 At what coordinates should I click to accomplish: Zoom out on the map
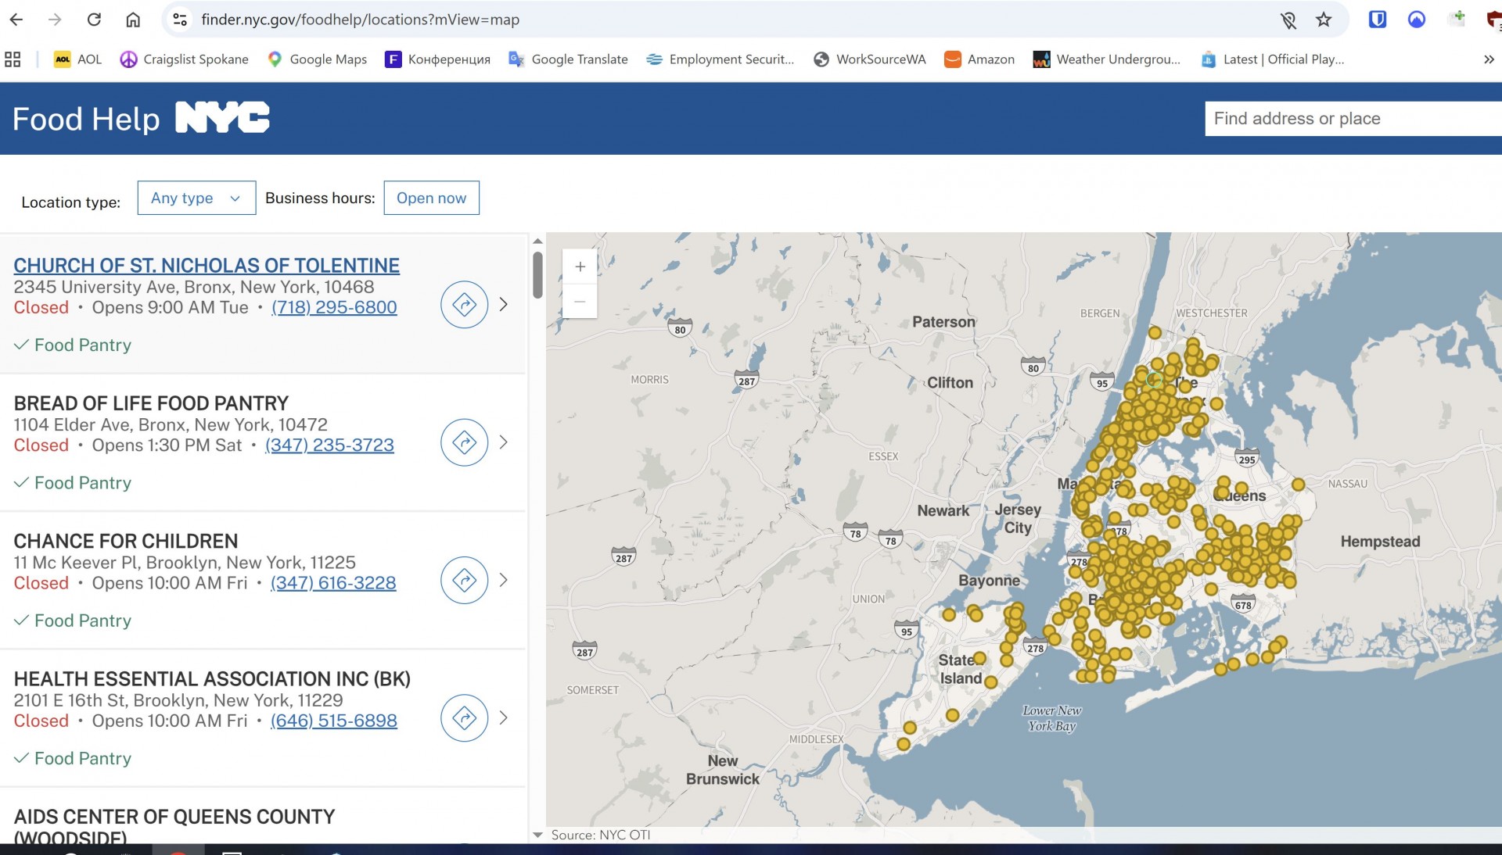point(580,301)
